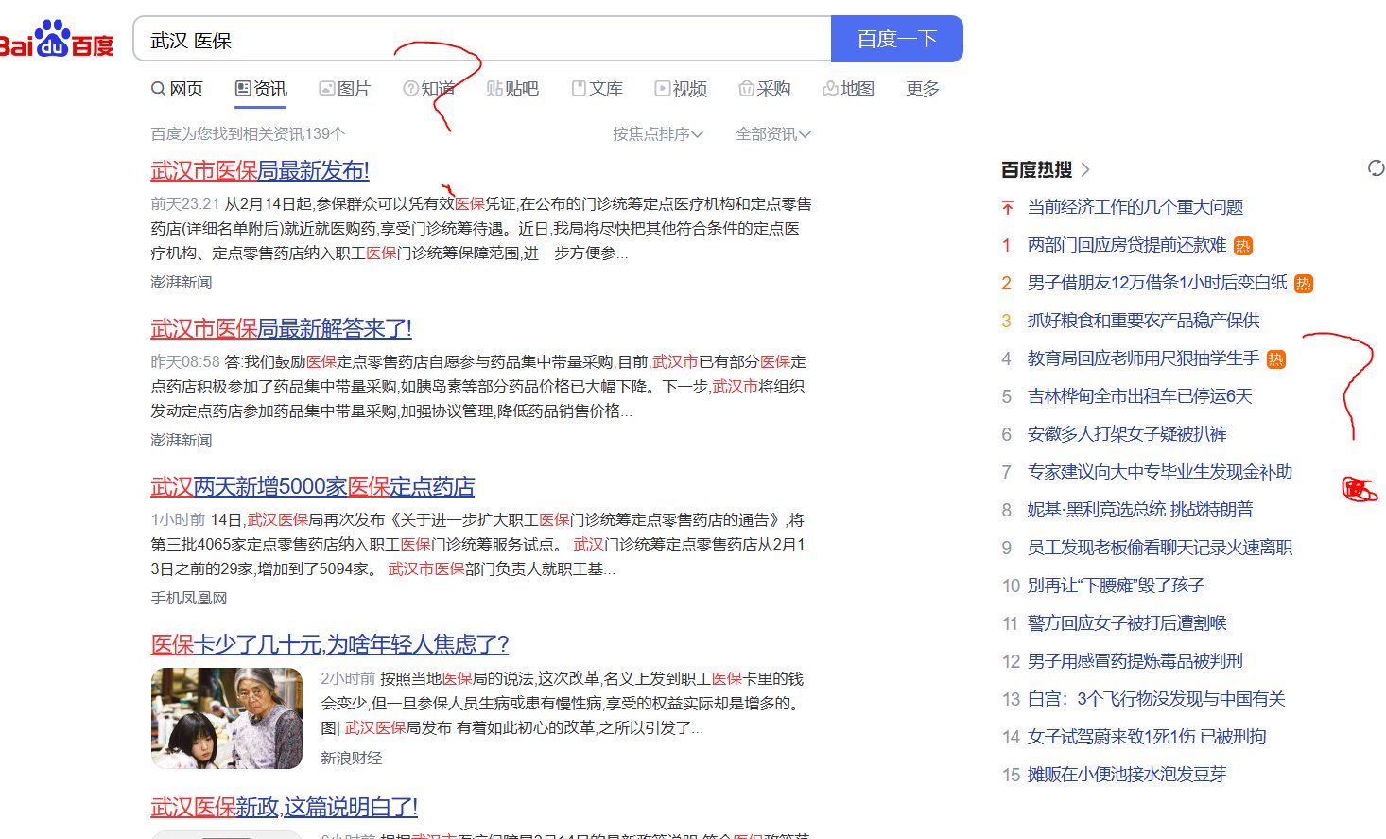Open the 采购 tab

tap(764, 89)
